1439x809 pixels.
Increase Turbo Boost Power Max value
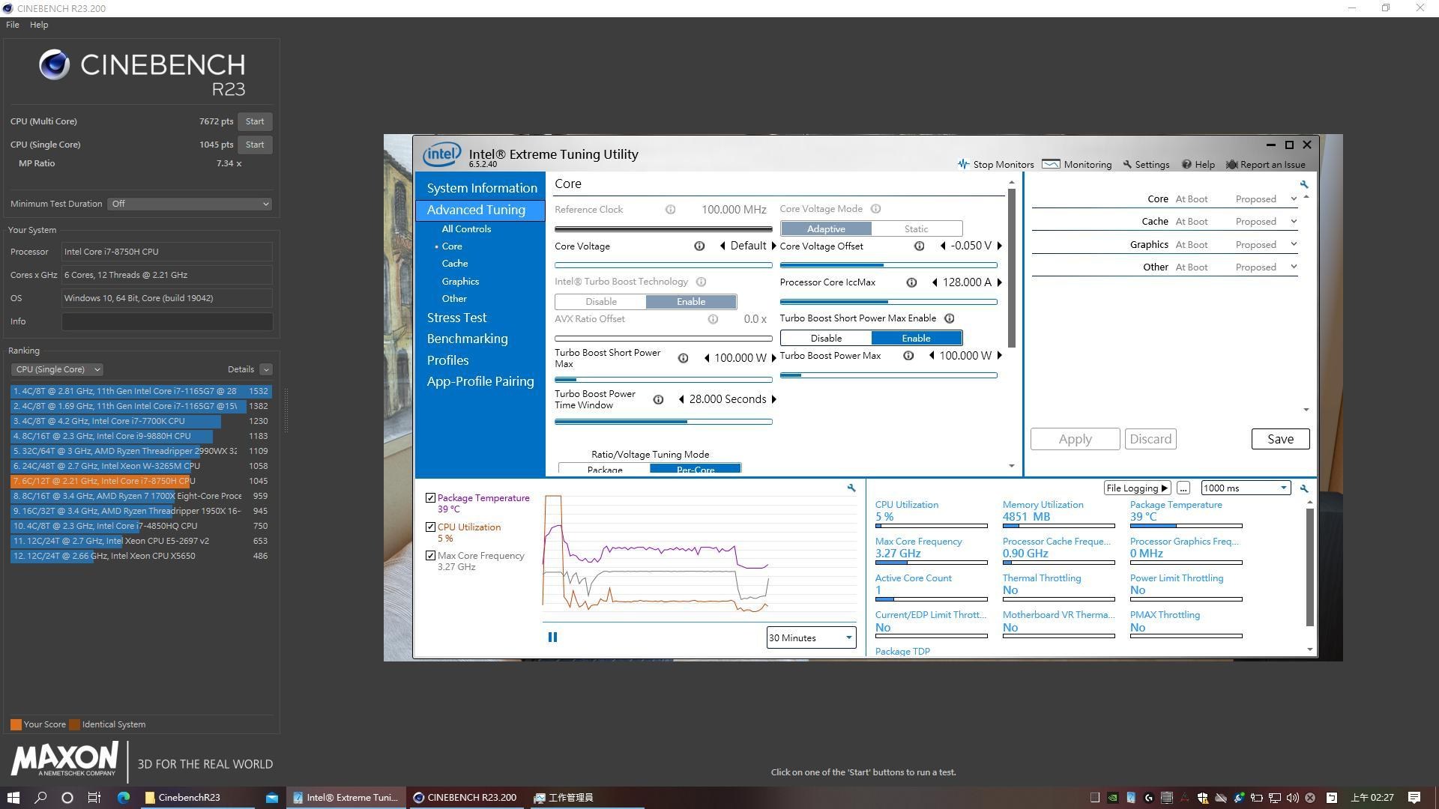click(1000, 356)
